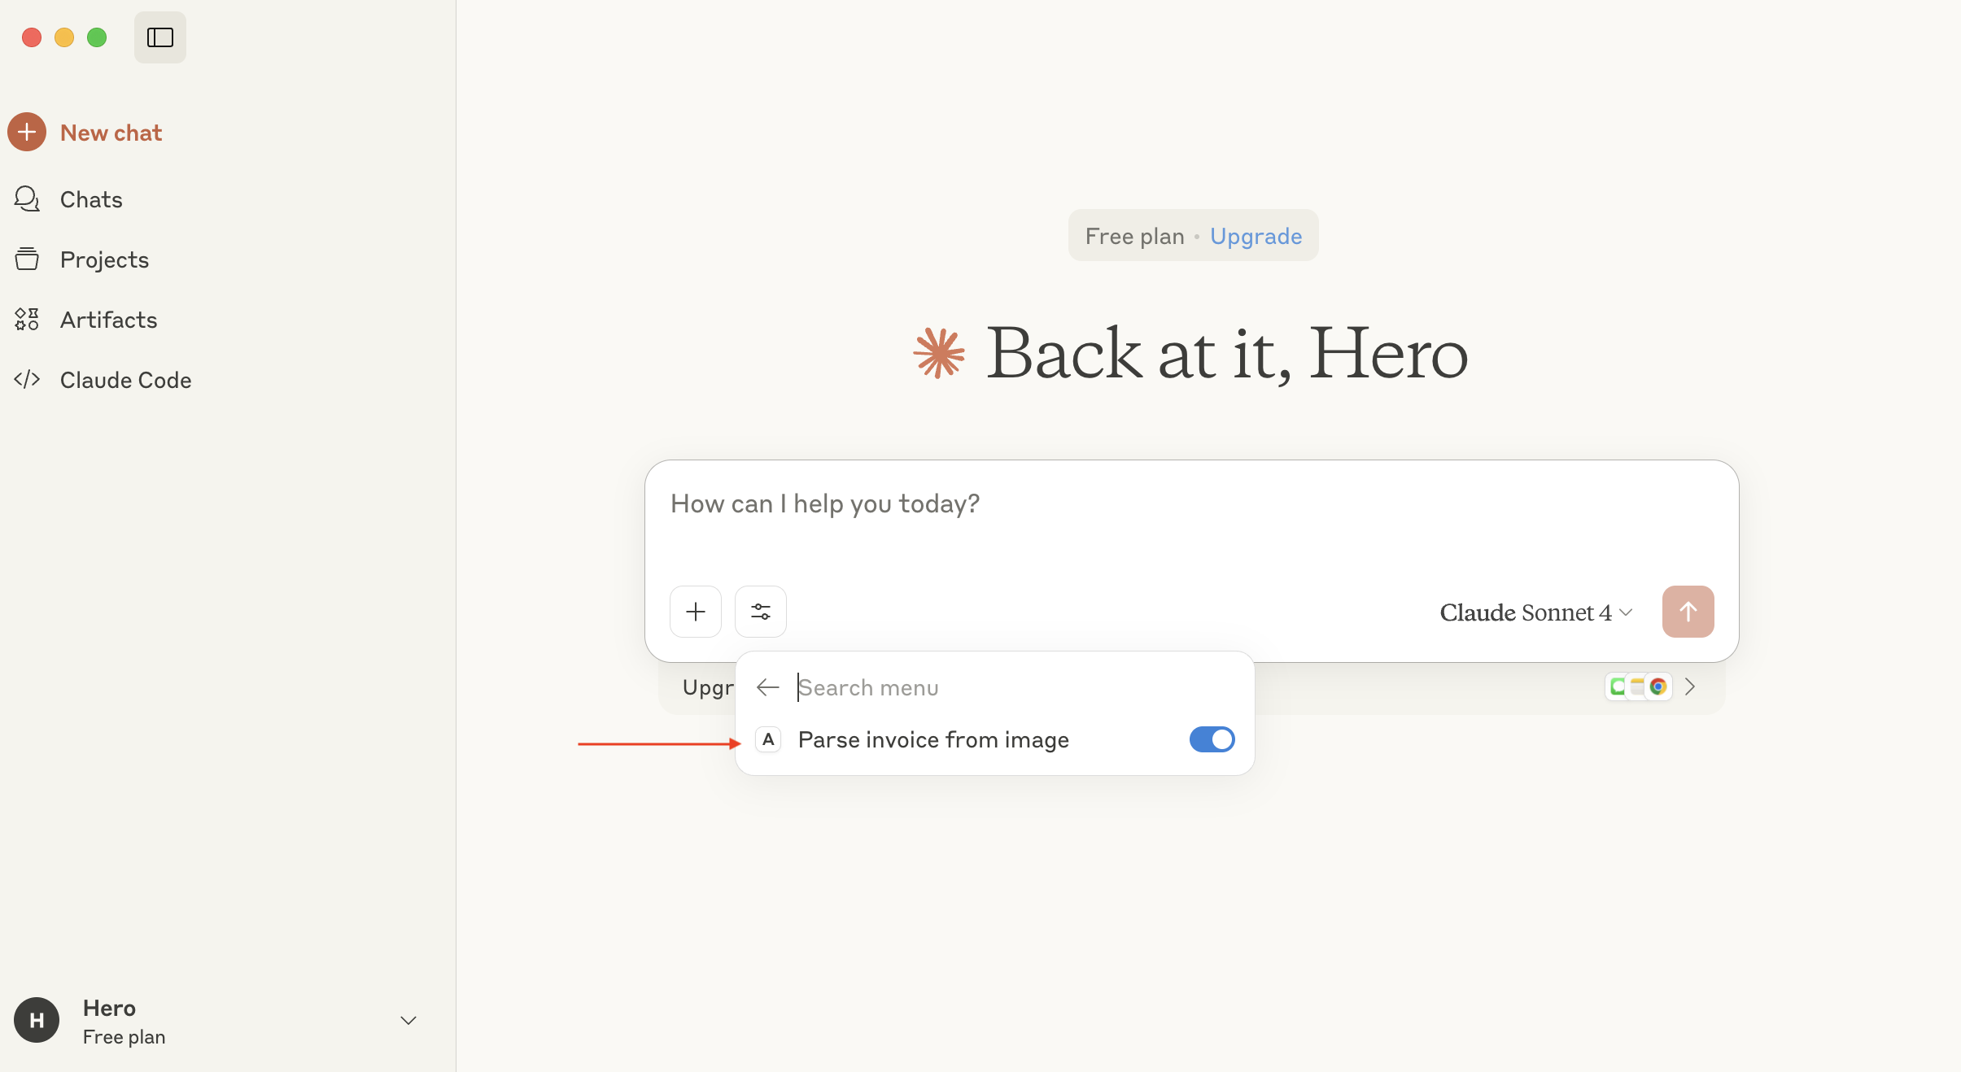Click the attachment plus button
Screen dimensions: 1961x1072
click(696, 612)
